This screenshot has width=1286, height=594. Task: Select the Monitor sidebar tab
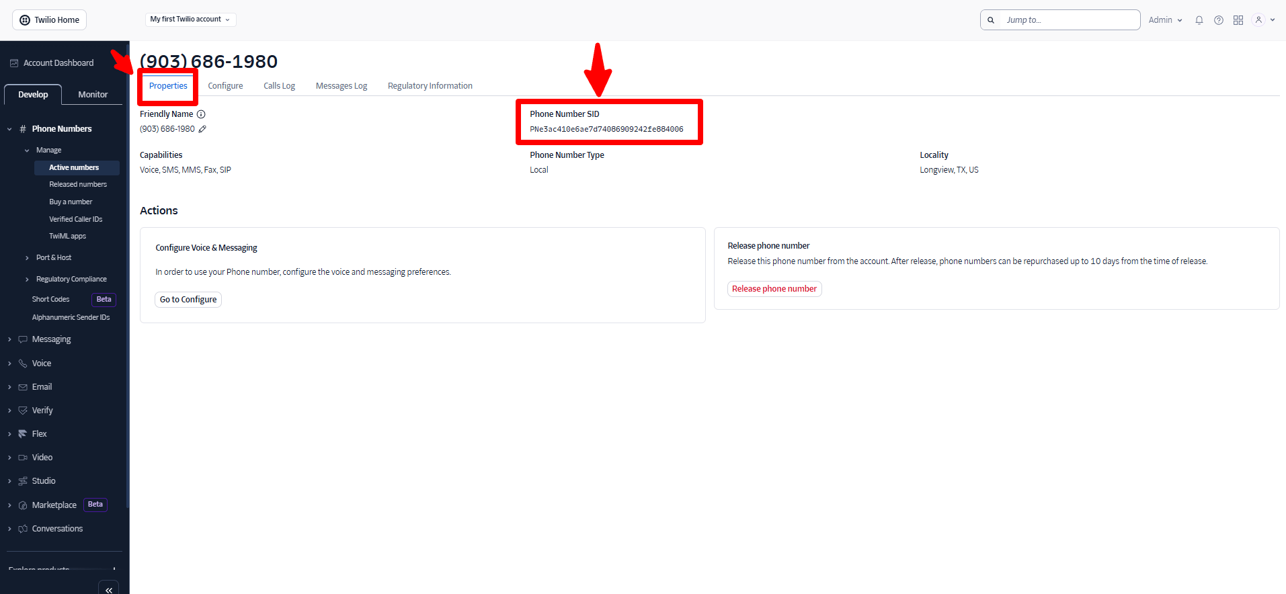(x=93, y=95)
